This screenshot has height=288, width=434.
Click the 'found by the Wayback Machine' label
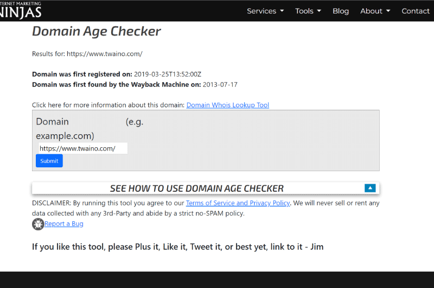click(x=117, y=85)
